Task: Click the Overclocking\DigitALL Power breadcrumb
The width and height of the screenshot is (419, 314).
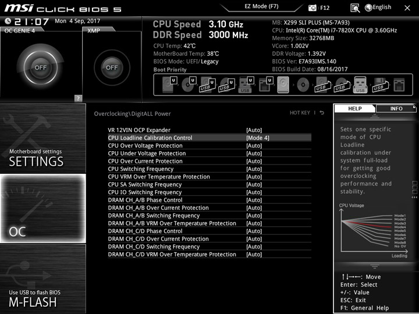Action: (132, 114)
